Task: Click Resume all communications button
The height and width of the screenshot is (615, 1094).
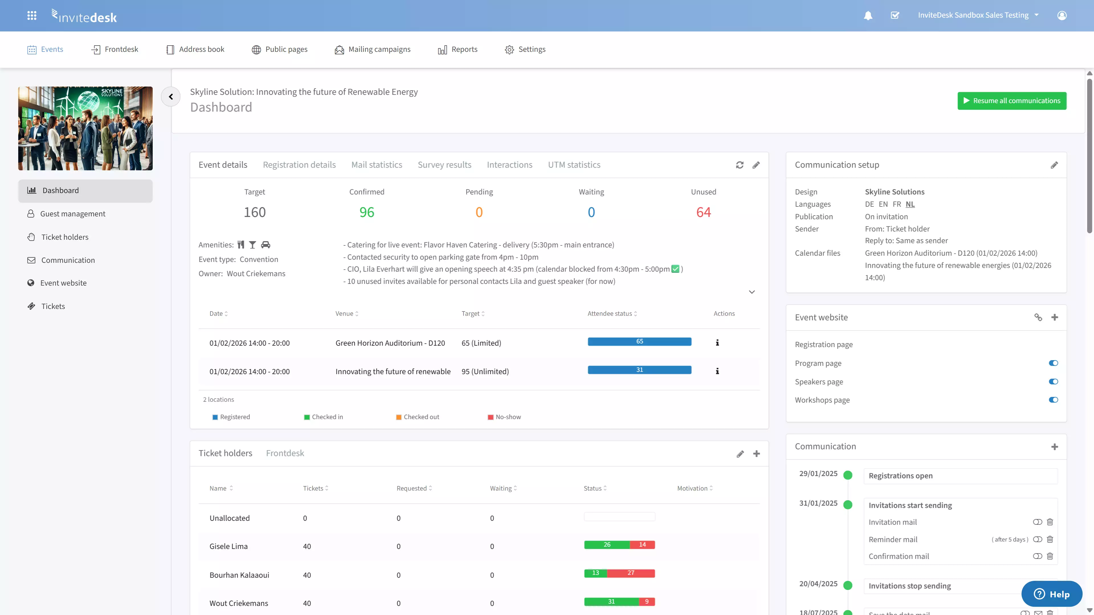Action: pos(1012,101)
